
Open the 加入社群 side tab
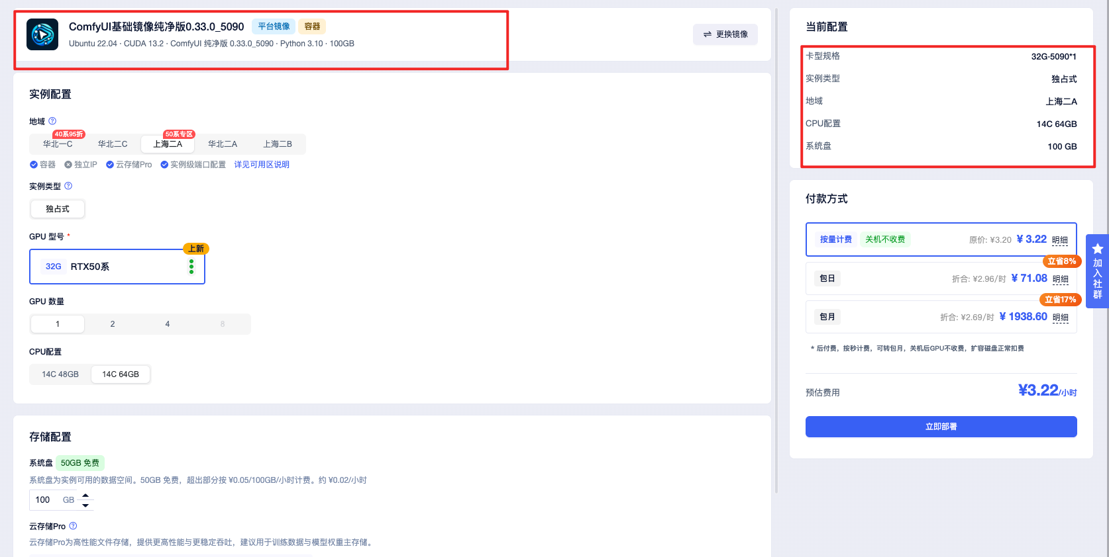coord(1097,271)
